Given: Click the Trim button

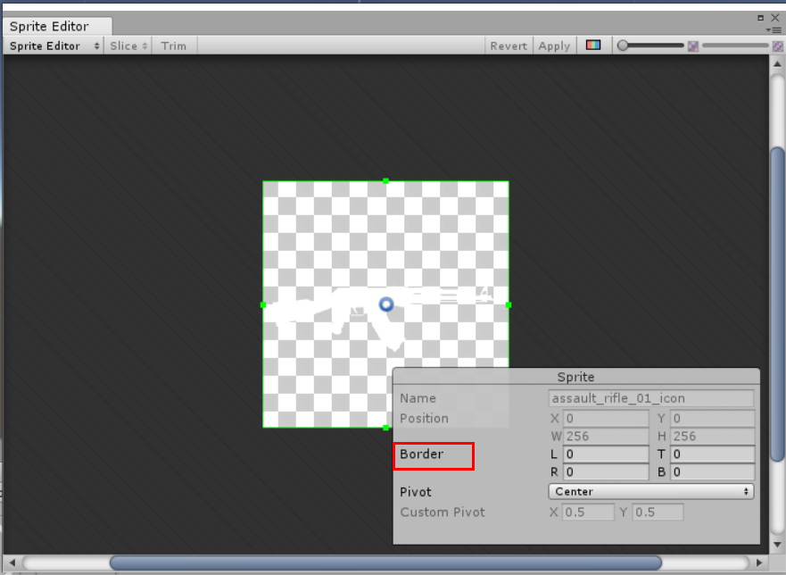Looking at the screenshot, I should click(x=173, y=46).
